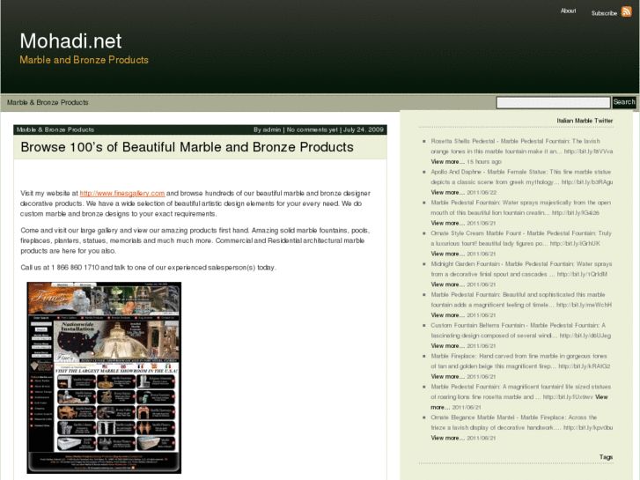Open Marble Fireplace hand carved tweet link
640x480 pixels.
click(x=584, y=366)
